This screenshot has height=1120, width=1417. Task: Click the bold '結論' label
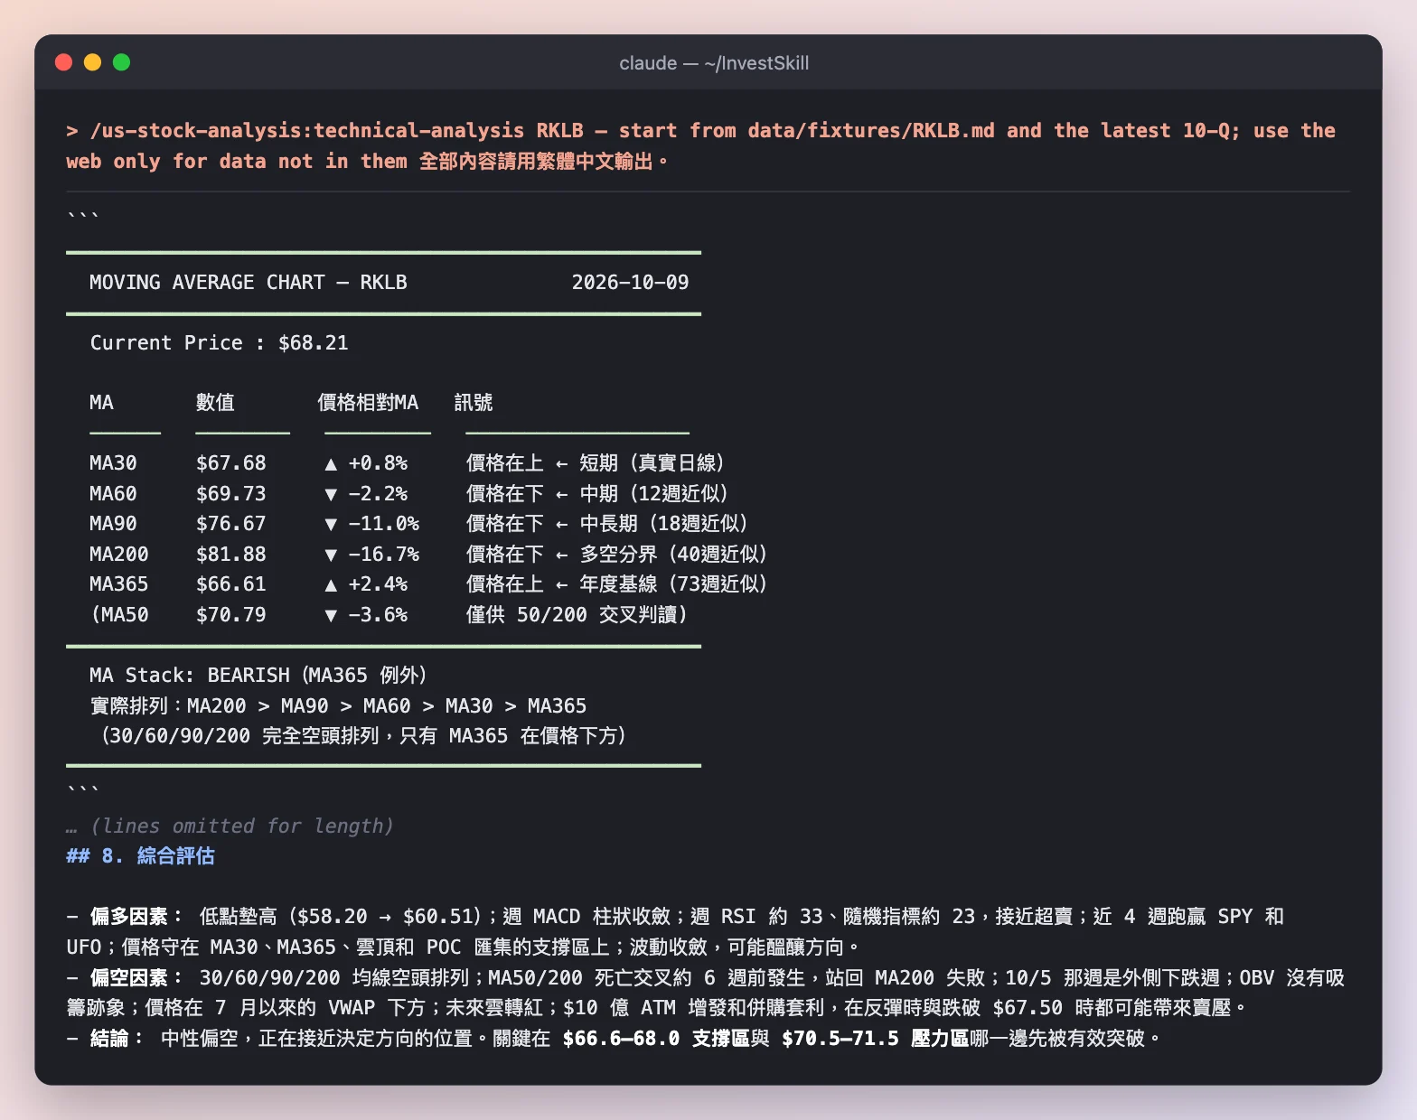pyautogui.click(x=109, y=1039)
